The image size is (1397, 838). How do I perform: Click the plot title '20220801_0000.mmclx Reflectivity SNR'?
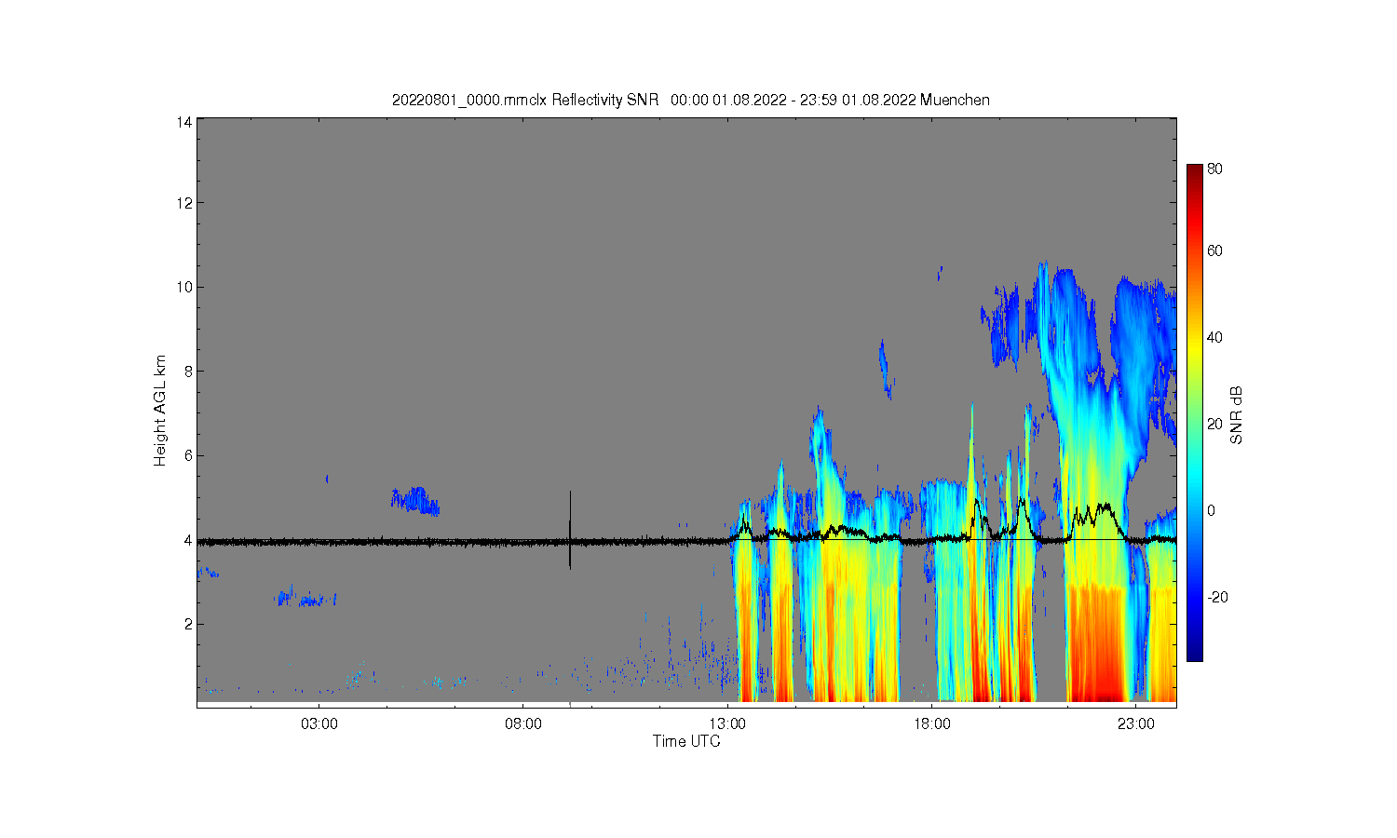(x=525, y=100)
